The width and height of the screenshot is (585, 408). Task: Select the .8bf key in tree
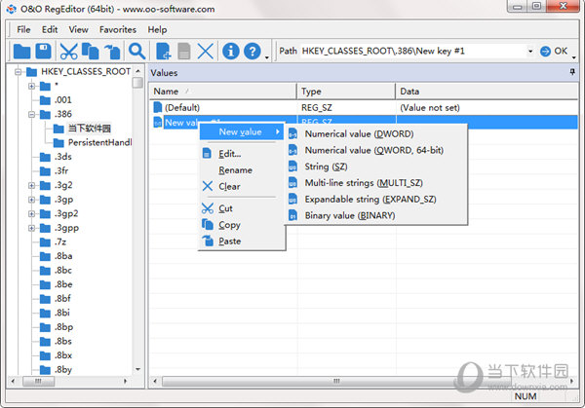62,299
